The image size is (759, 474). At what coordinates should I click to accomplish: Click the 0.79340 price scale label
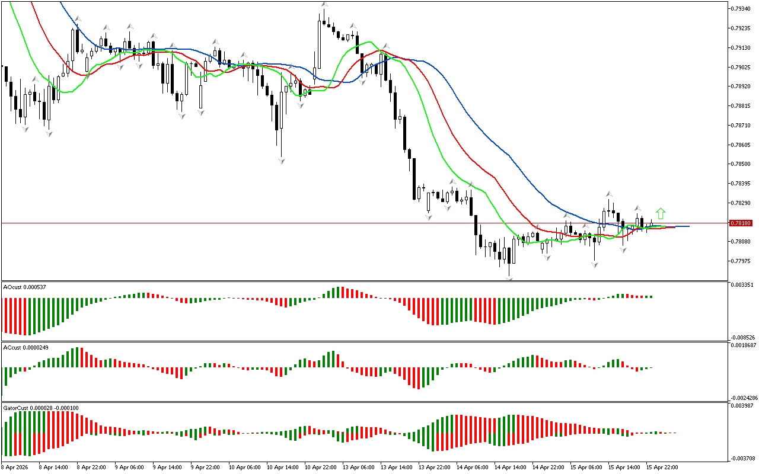click(x=741, y=9)
